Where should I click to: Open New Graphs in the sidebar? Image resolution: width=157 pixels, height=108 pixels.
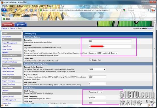pyautogui.click(x=7, y=37)
